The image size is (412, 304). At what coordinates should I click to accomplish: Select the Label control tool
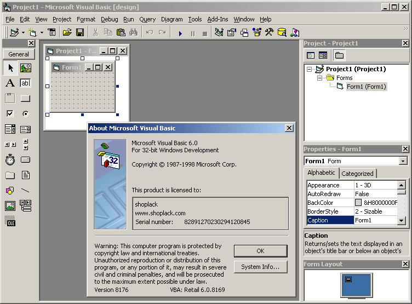[10, 83]
